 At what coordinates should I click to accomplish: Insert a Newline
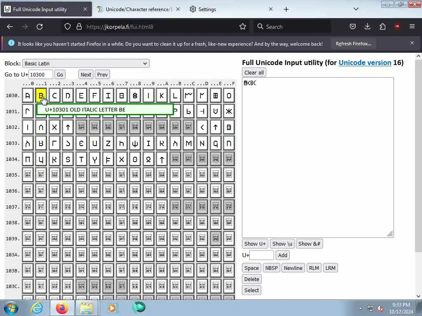pyautogui.click(x=293, y=268)
